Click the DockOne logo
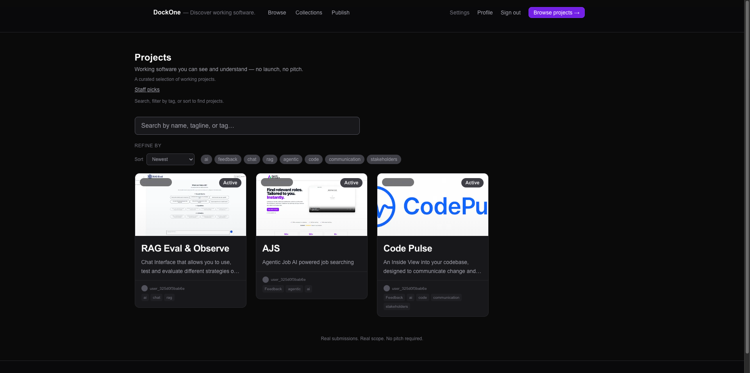The width and height of the screenshot is (750, 373). (166, 12)
